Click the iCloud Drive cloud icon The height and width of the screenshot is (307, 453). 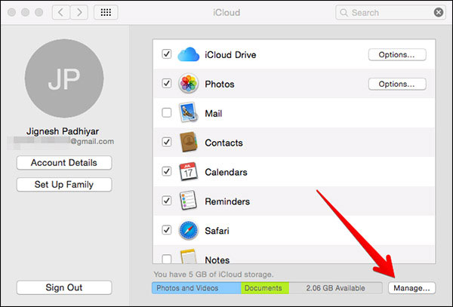coord(188,54)
